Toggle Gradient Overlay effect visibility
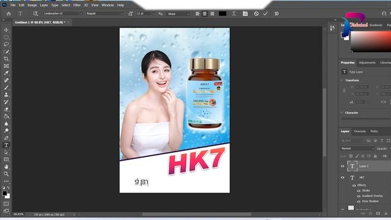The width and height of the screenshot is (391, 220). pos(359,196)
